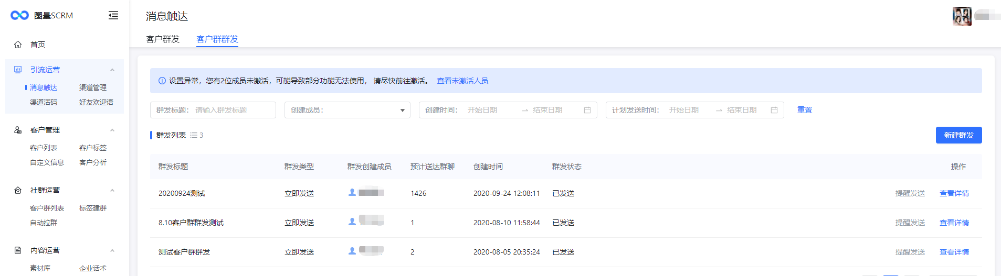View details of 20200924测试 row
Viewport: 1001px width, 276px height.
954,193
